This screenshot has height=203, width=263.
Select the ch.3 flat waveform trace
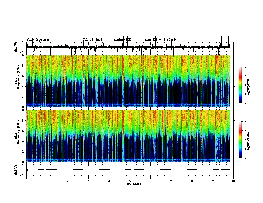pyautogui.click(x=128, y=170)
